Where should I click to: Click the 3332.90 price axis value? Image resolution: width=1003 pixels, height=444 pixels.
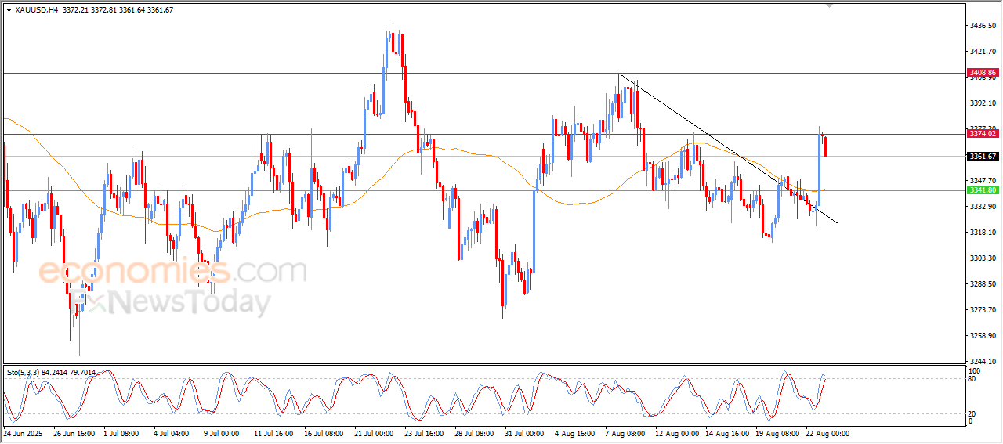click(983, 207)
